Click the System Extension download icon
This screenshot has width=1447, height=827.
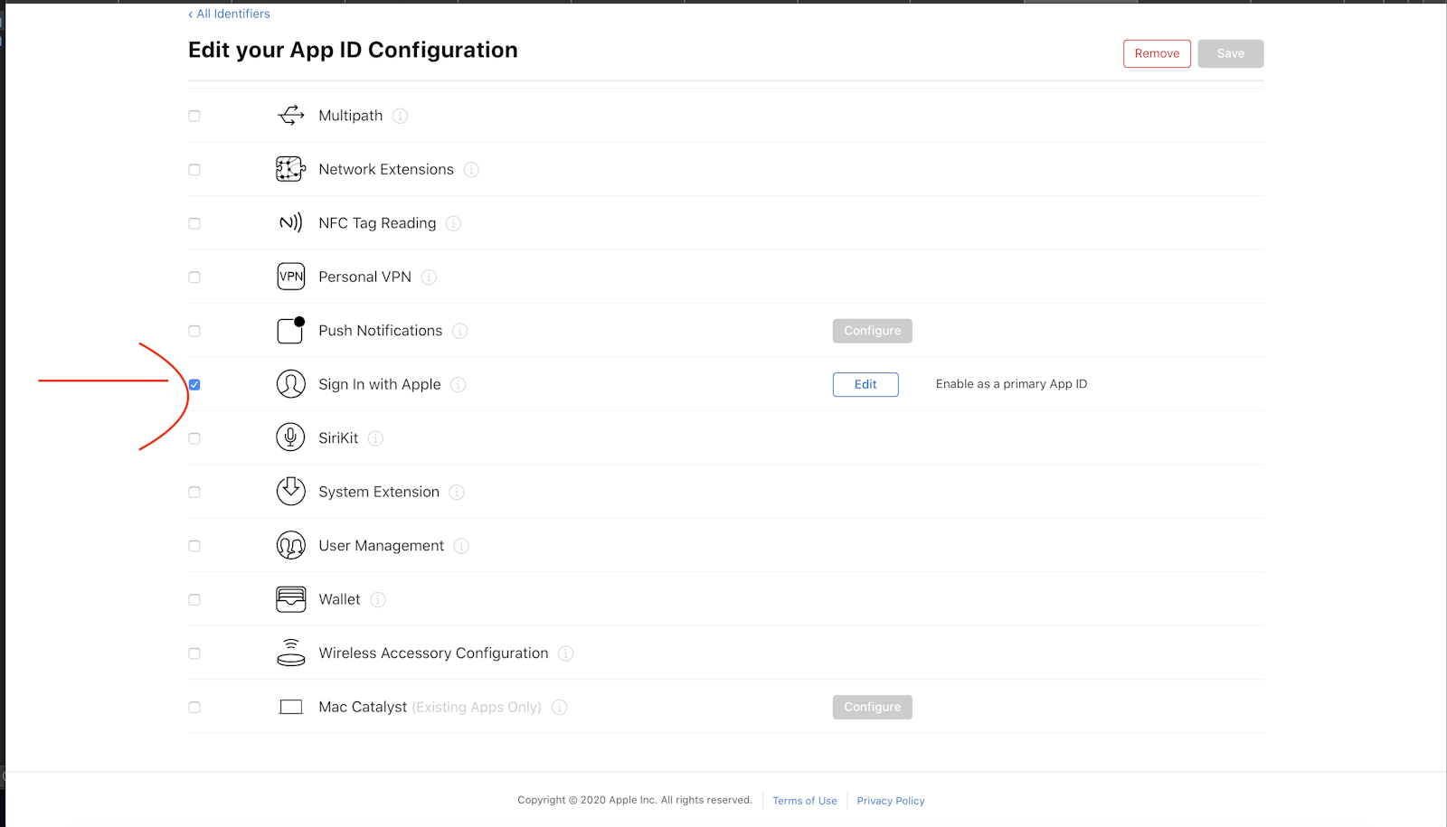point(290,491)
